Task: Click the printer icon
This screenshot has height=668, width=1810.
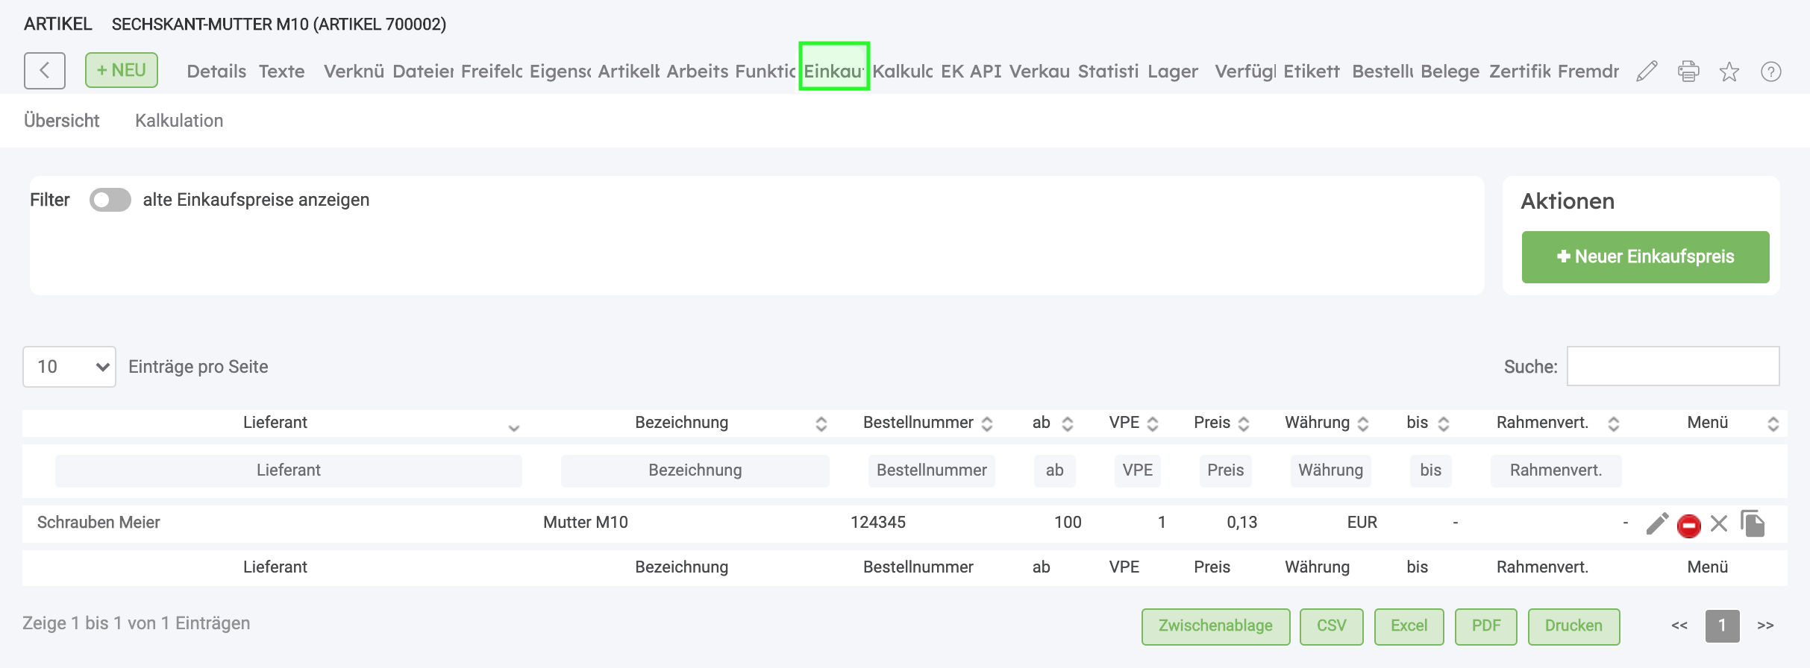Action: pos(1688,72)
